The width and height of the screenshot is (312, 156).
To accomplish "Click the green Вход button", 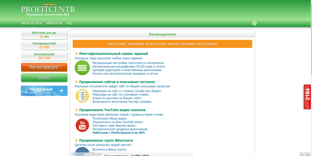I will 44,77.
